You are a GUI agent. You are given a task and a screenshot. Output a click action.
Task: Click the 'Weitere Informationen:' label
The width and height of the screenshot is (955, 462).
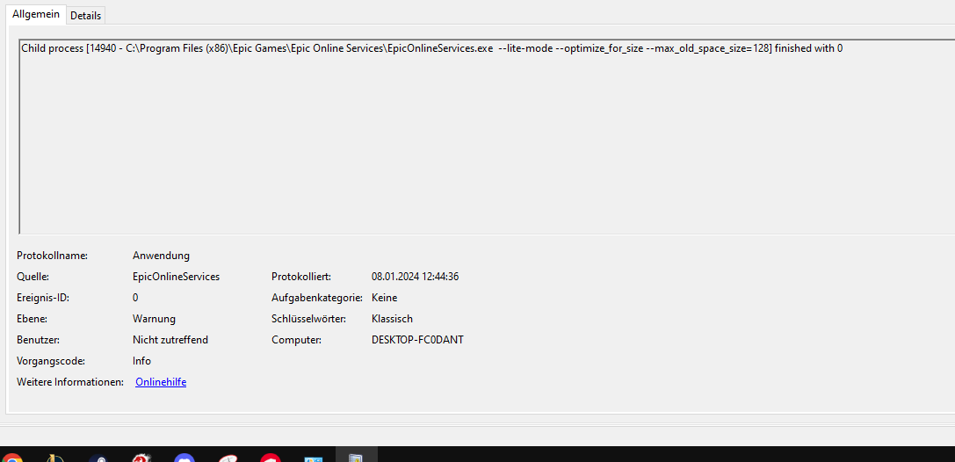click(70, 382)
